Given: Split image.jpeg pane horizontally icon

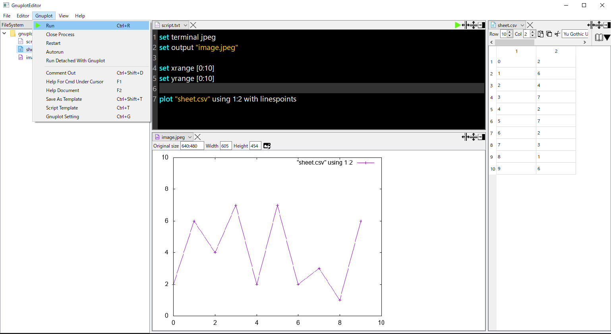Looking at the screenshot, I should (465, 137).
